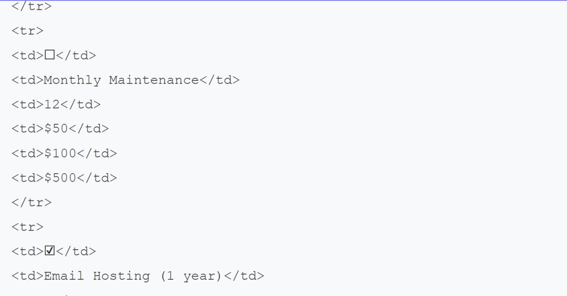This screenshot has height=296, width=567.
Task: Click the <tr> tag above the ticked checkbox
Action: (27, 227)
